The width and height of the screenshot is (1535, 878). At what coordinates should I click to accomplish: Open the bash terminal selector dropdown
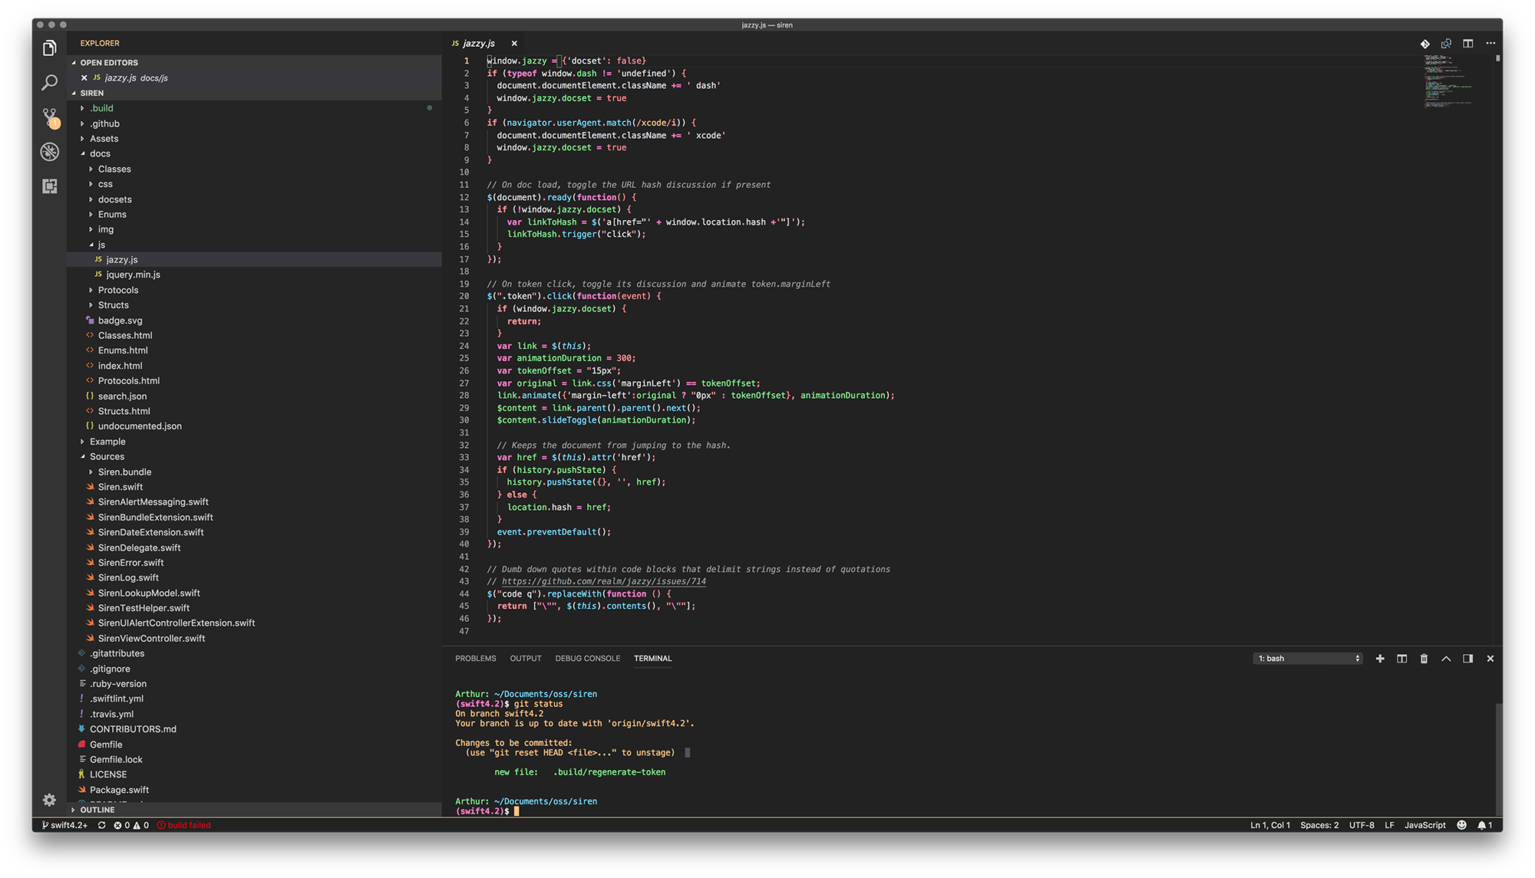pos(1309,659)
